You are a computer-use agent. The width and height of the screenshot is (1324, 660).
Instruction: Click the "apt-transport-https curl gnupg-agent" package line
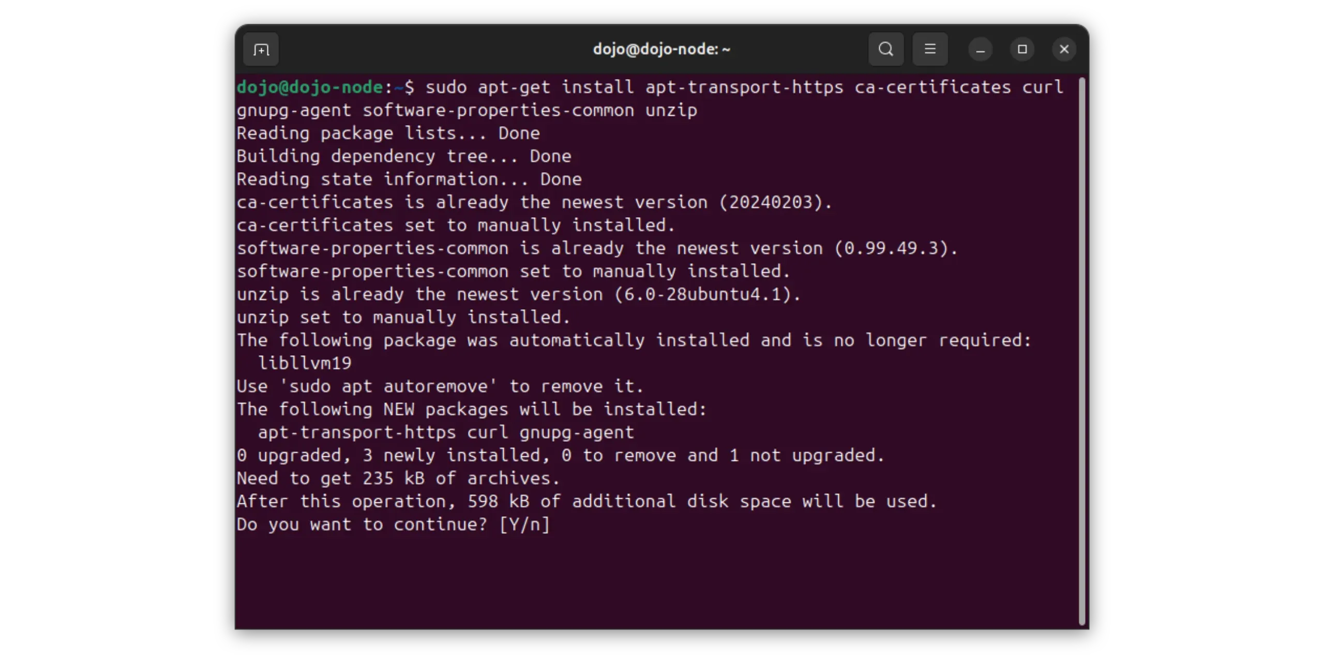(x=446, y=432)
